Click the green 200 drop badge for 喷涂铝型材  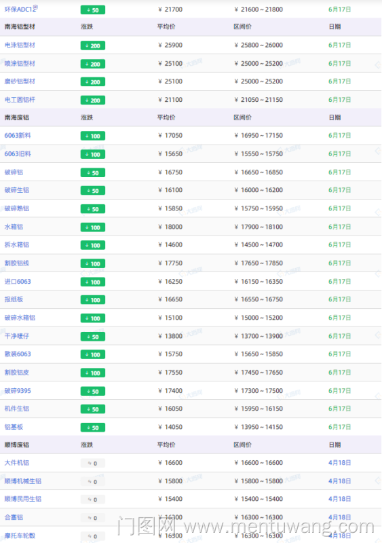pos(93,64)
